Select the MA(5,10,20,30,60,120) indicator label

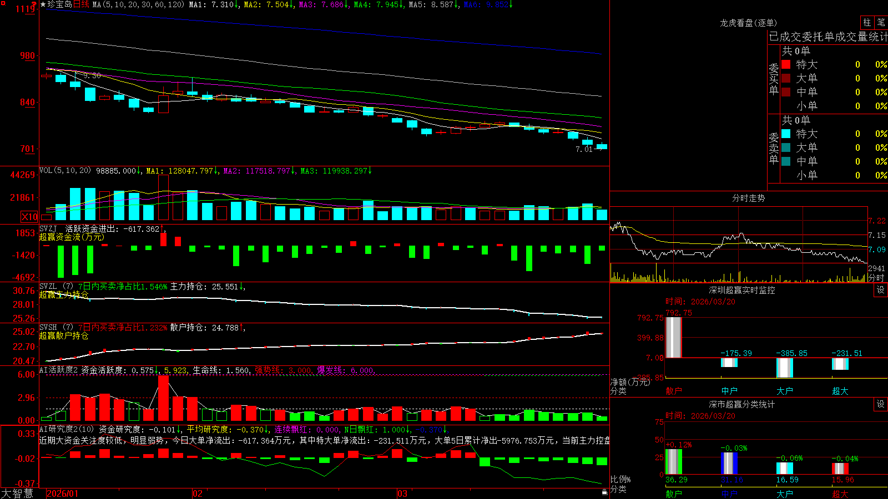[138, 4]
